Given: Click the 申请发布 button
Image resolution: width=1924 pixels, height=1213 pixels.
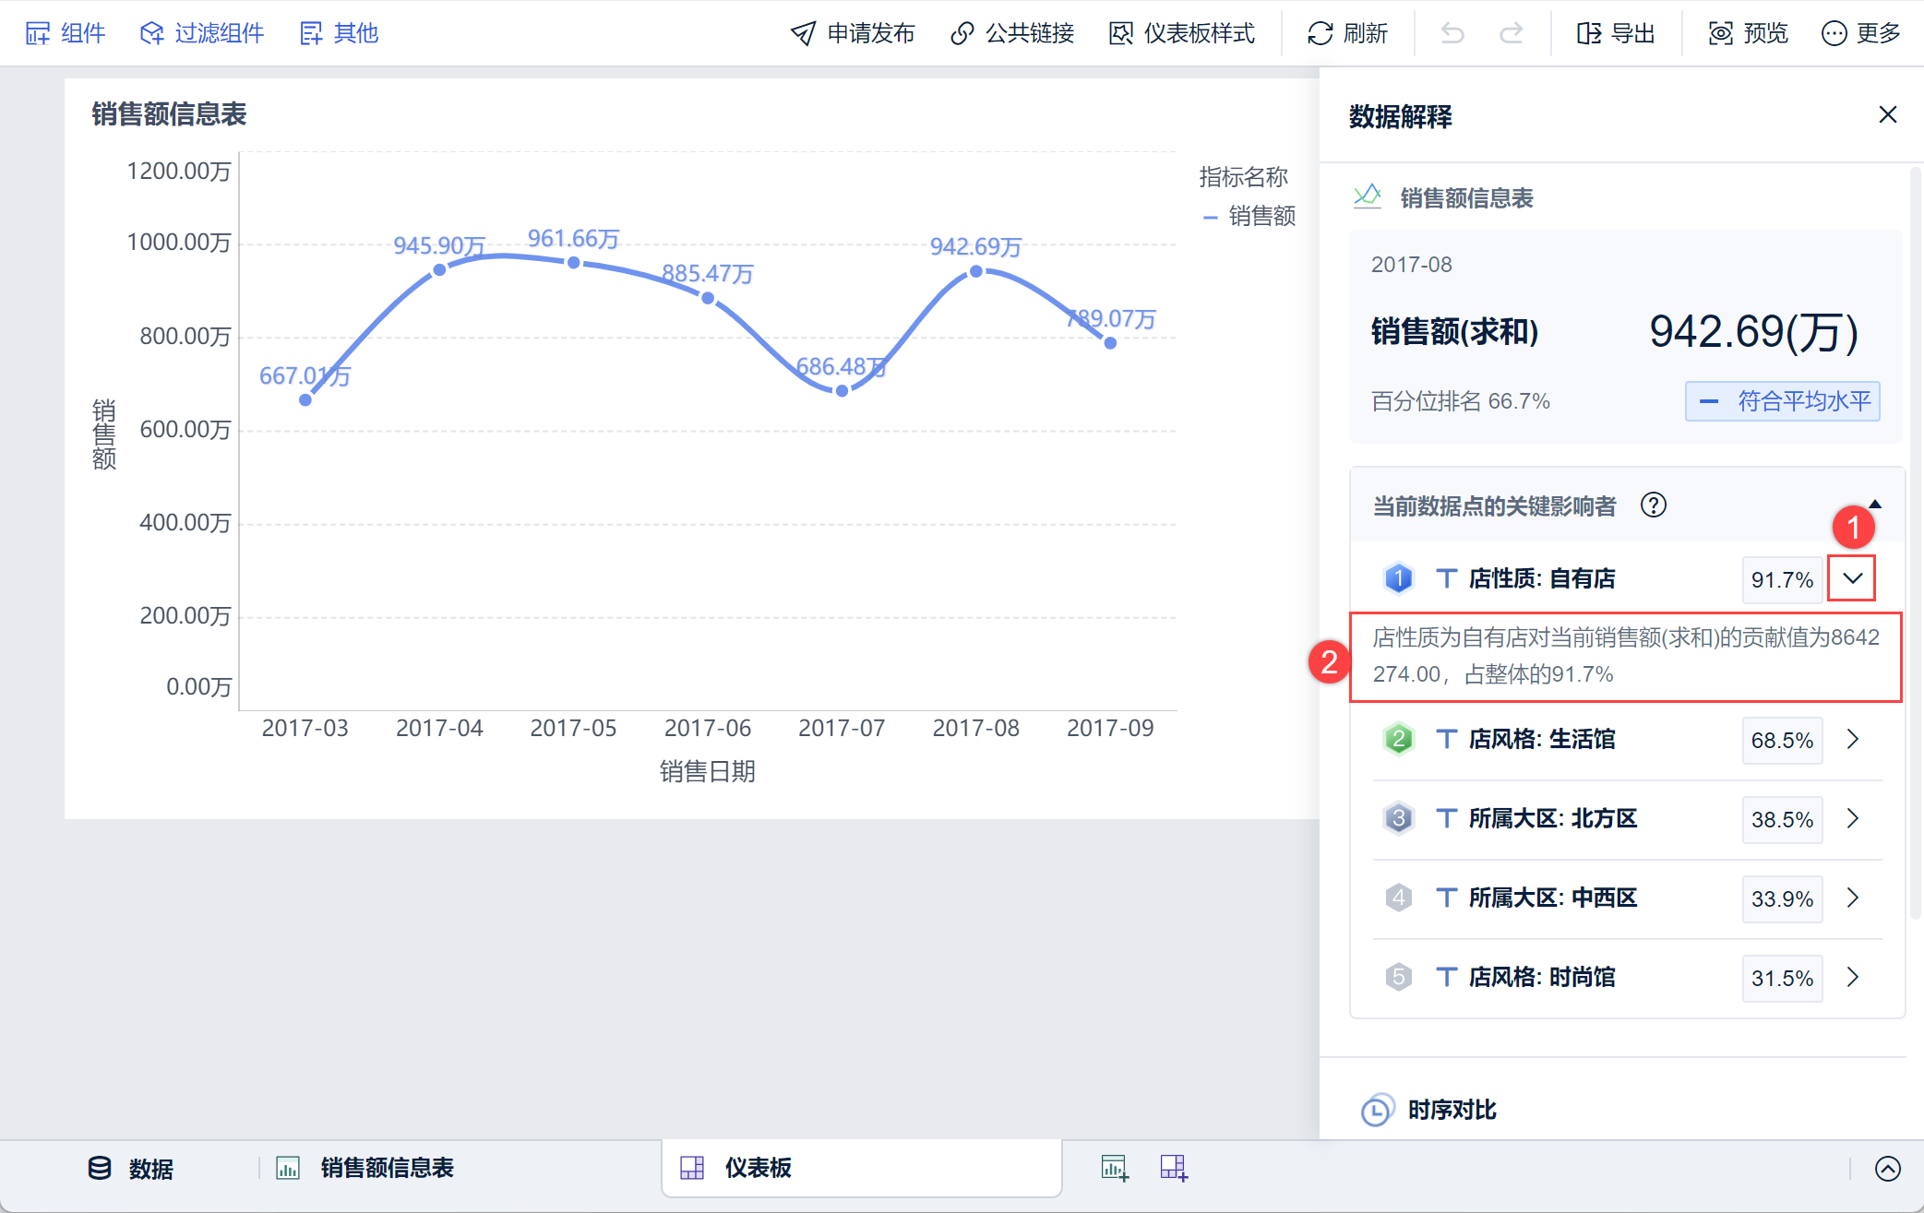Looking at the screenshot, I should [x=853, y=33].
